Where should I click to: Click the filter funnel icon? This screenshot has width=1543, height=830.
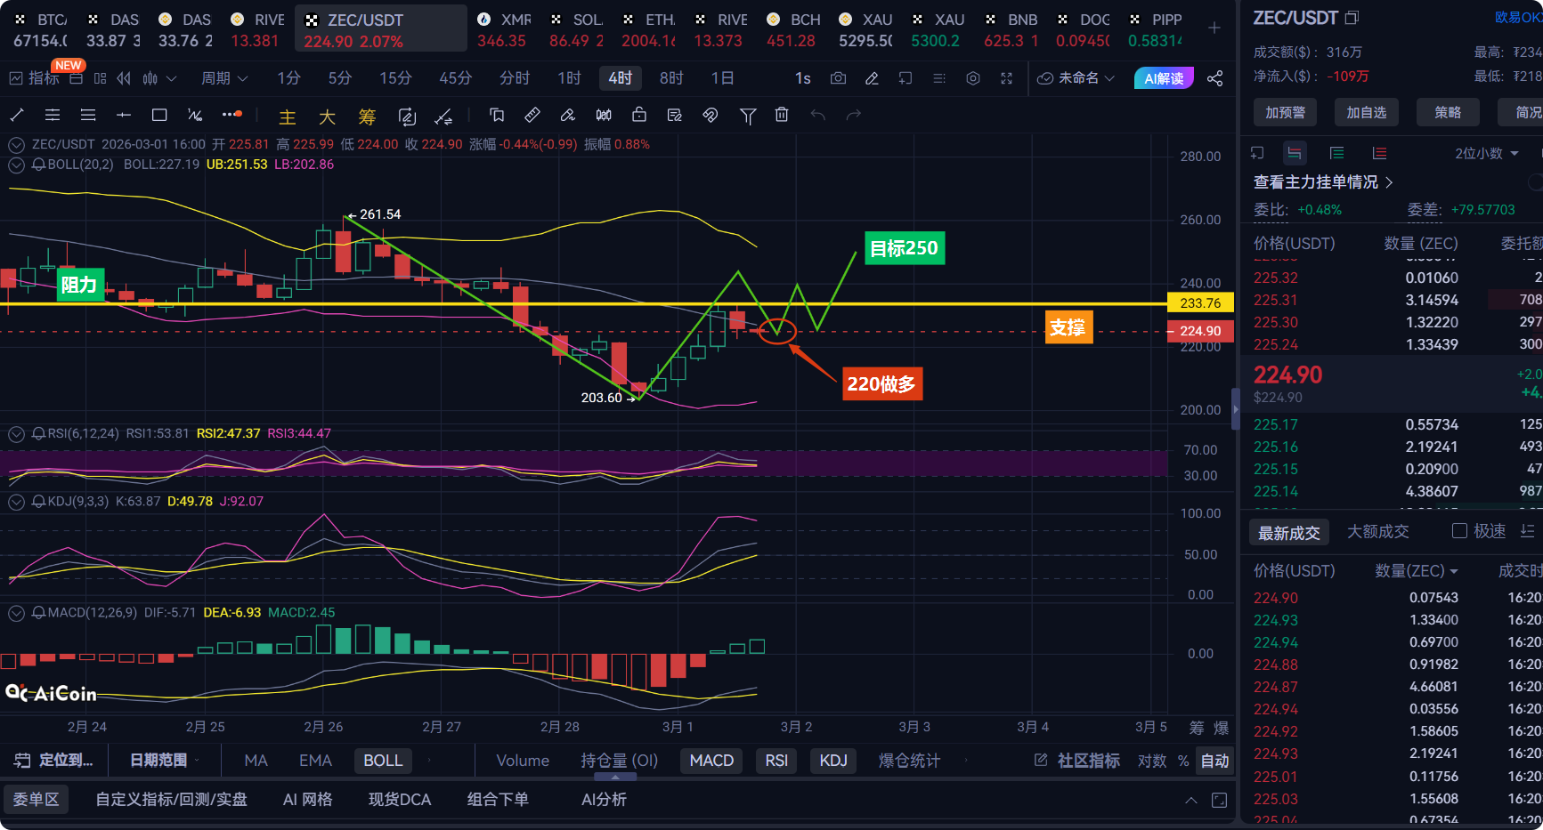pyautogui.click(x=748, y=115)
